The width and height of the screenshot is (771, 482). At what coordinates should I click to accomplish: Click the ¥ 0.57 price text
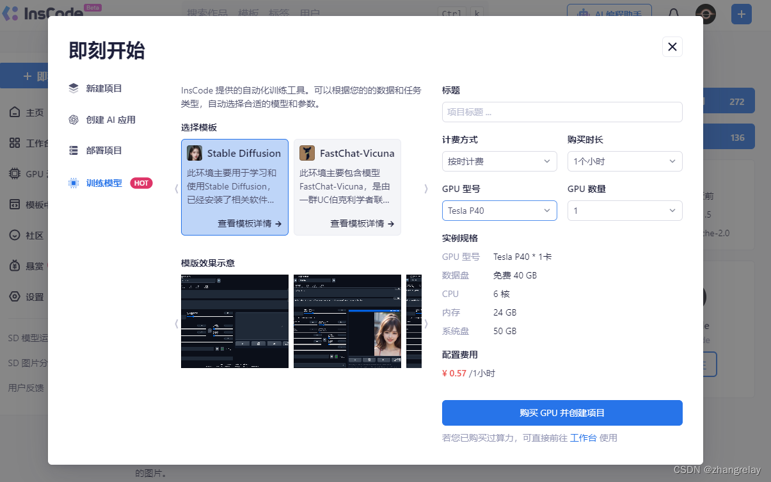click(x=454, y=373)
